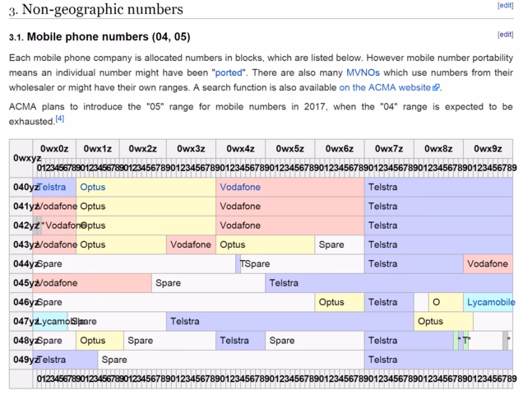Click the Vodafone cell in row 044yz

tap(488, 264)
